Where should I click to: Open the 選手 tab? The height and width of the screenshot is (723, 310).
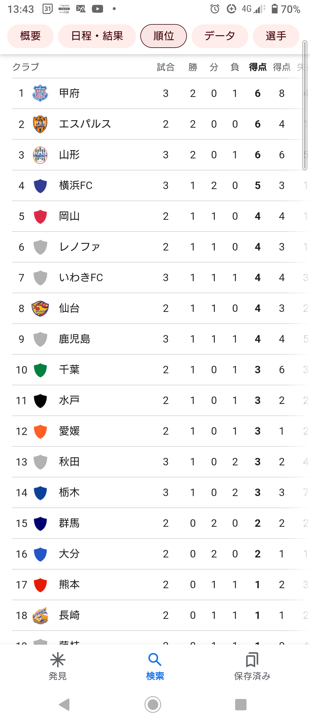tap(276, 36)
